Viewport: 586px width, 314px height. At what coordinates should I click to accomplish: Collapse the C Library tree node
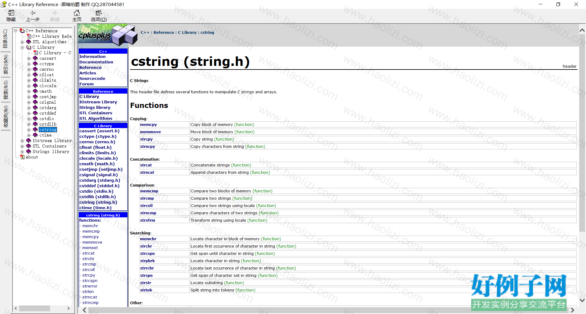pos(22,48)
